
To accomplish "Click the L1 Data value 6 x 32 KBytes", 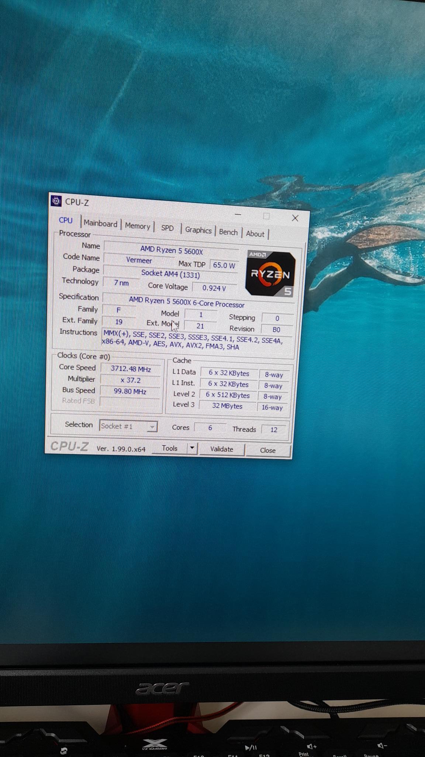I will point(229,373).
